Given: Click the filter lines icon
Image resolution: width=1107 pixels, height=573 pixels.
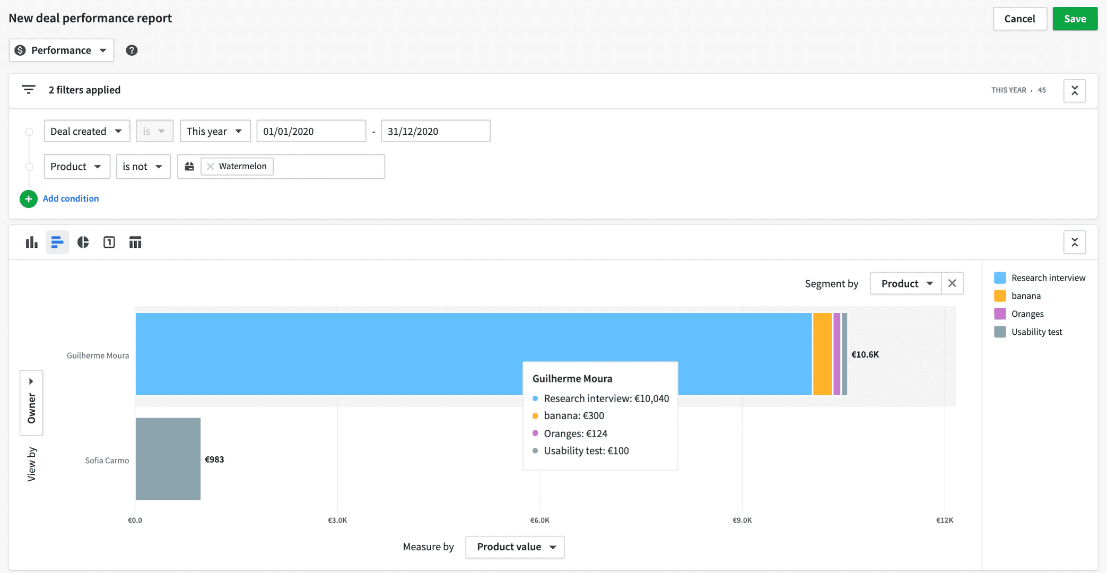Looking at the screenshot, I should (29, 90).
